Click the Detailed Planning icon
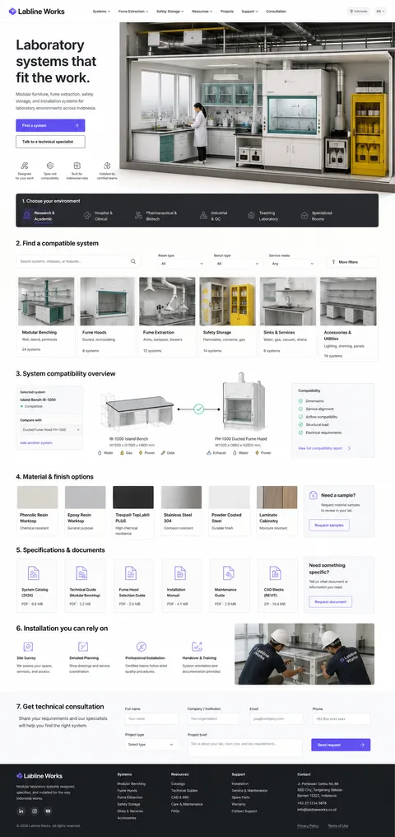The width and height of the screenshot is (395, 837). tap(82, 647)
